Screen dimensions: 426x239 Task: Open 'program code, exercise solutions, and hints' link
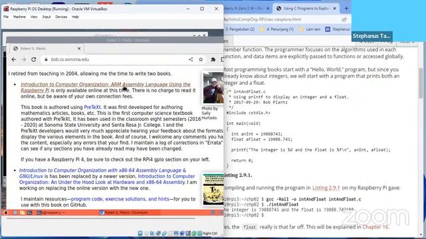(x=120, y=199)
